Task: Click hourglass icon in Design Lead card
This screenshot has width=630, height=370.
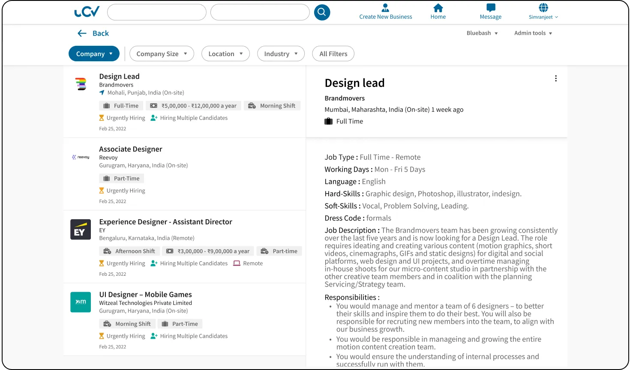Action: coord(102,118)
